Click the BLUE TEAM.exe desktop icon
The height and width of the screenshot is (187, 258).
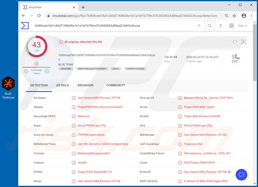pos(8,87)
